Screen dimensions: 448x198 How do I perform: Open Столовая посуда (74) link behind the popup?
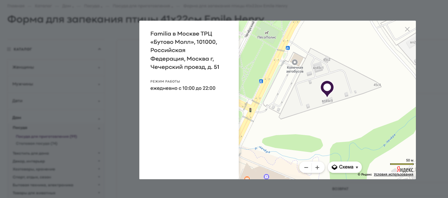click(37, 143)
